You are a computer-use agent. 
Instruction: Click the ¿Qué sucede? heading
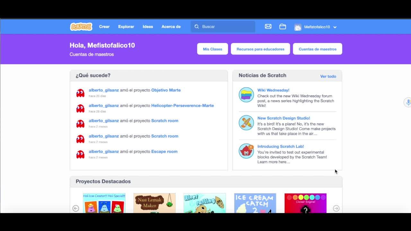[93, 75]
